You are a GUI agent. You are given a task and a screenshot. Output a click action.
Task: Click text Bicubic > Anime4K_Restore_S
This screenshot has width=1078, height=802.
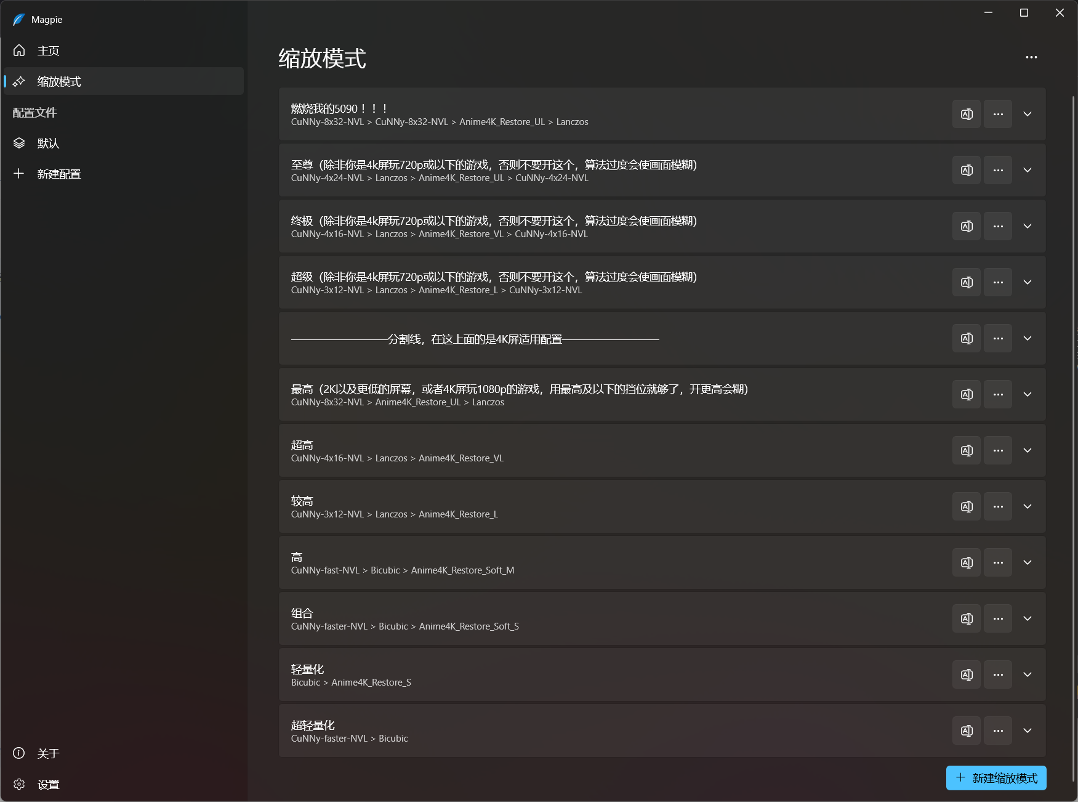coord(351,683)
